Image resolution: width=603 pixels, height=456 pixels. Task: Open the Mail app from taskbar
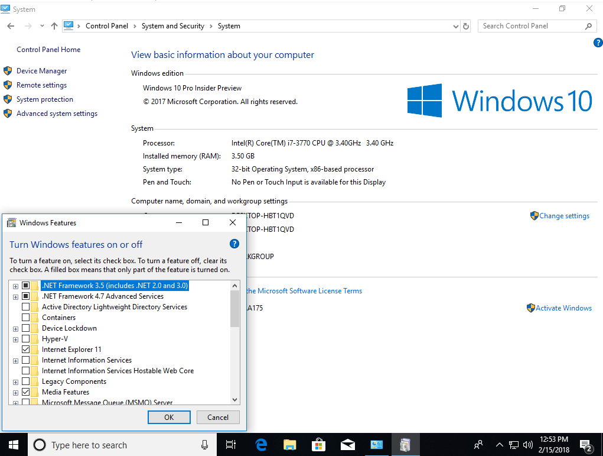(x=348, y=445)
